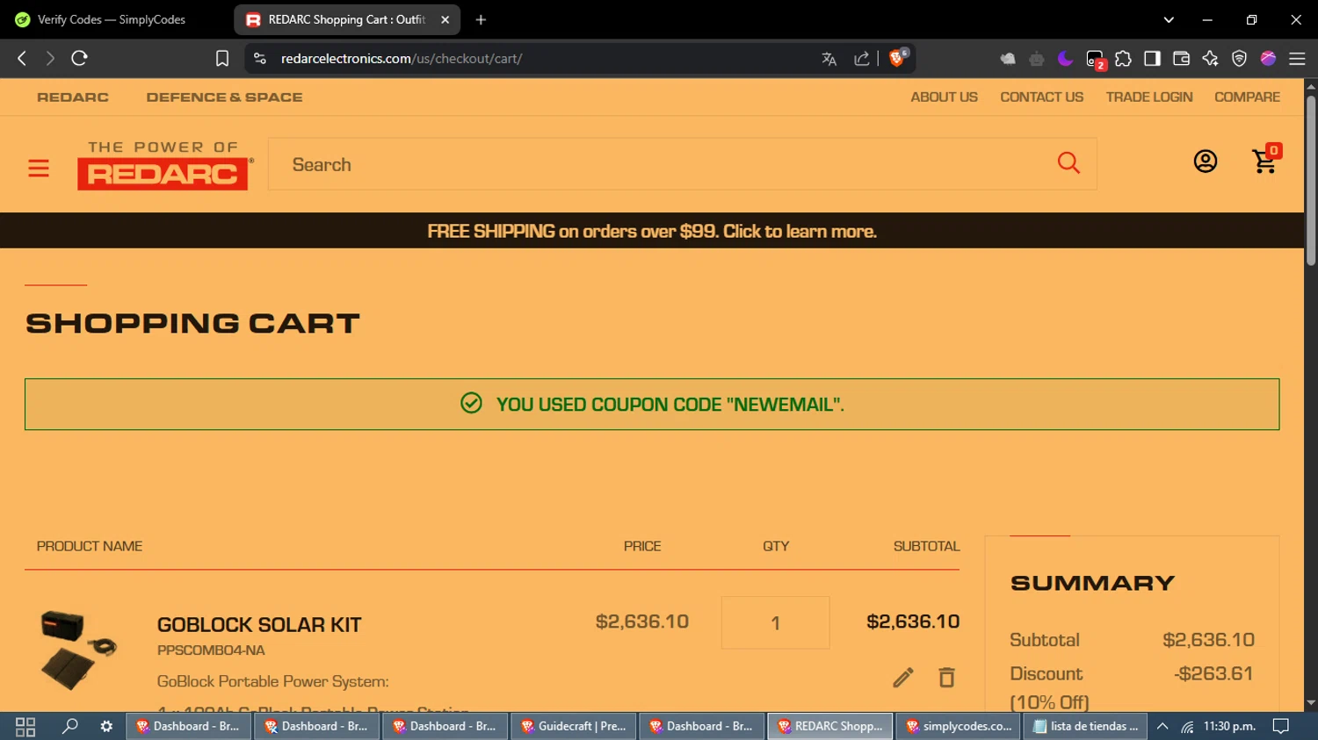Show hidden system tray icons
This screenshot has width=1318, height=740.
point(1162,726)
